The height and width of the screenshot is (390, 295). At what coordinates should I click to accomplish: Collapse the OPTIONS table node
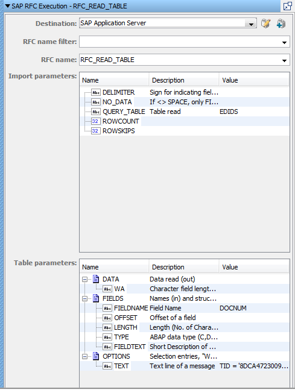(x=84, y=357)
